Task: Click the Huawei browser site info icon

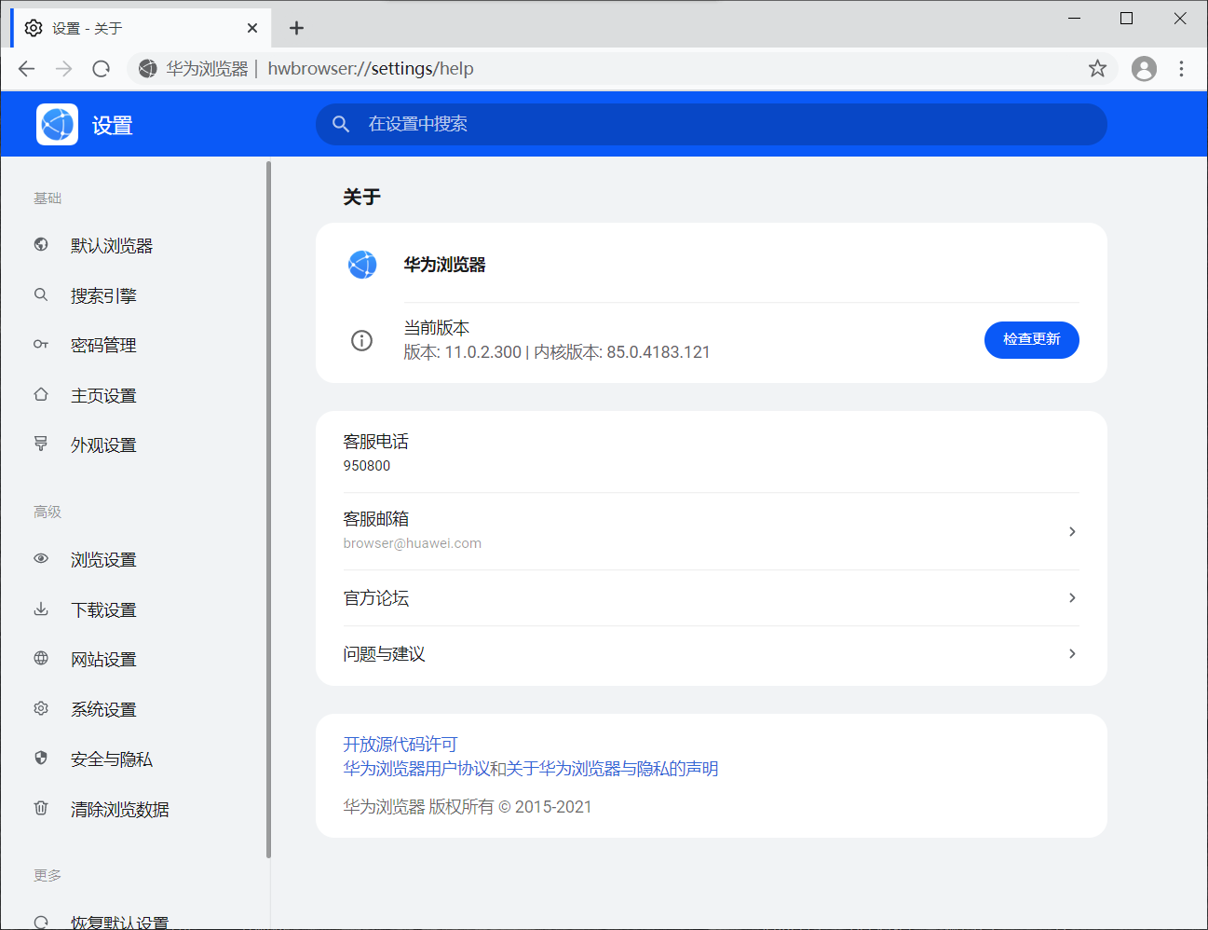Action: pos(147,68)
